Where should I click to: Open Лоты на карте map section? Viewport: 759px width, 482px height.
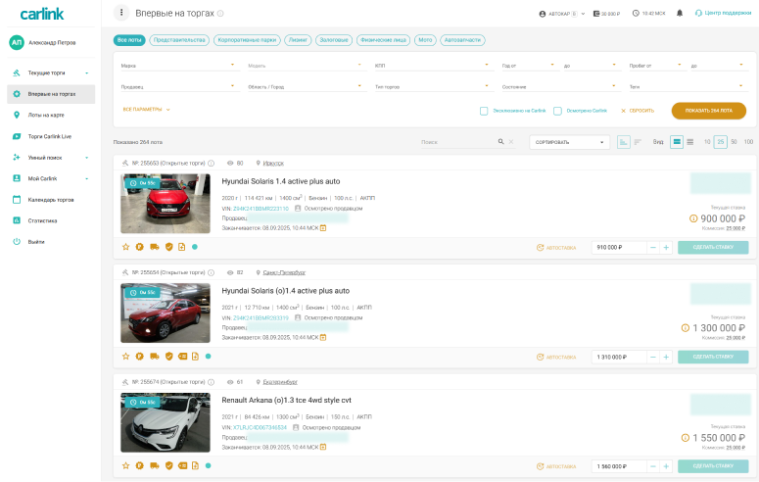coord(49,115)
